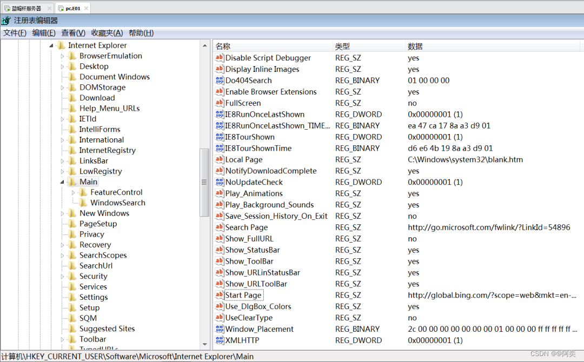This screenshot has width=584, height=362.
Task: Click the tree pane scrollbar thumb
Action: pos(204,182)
